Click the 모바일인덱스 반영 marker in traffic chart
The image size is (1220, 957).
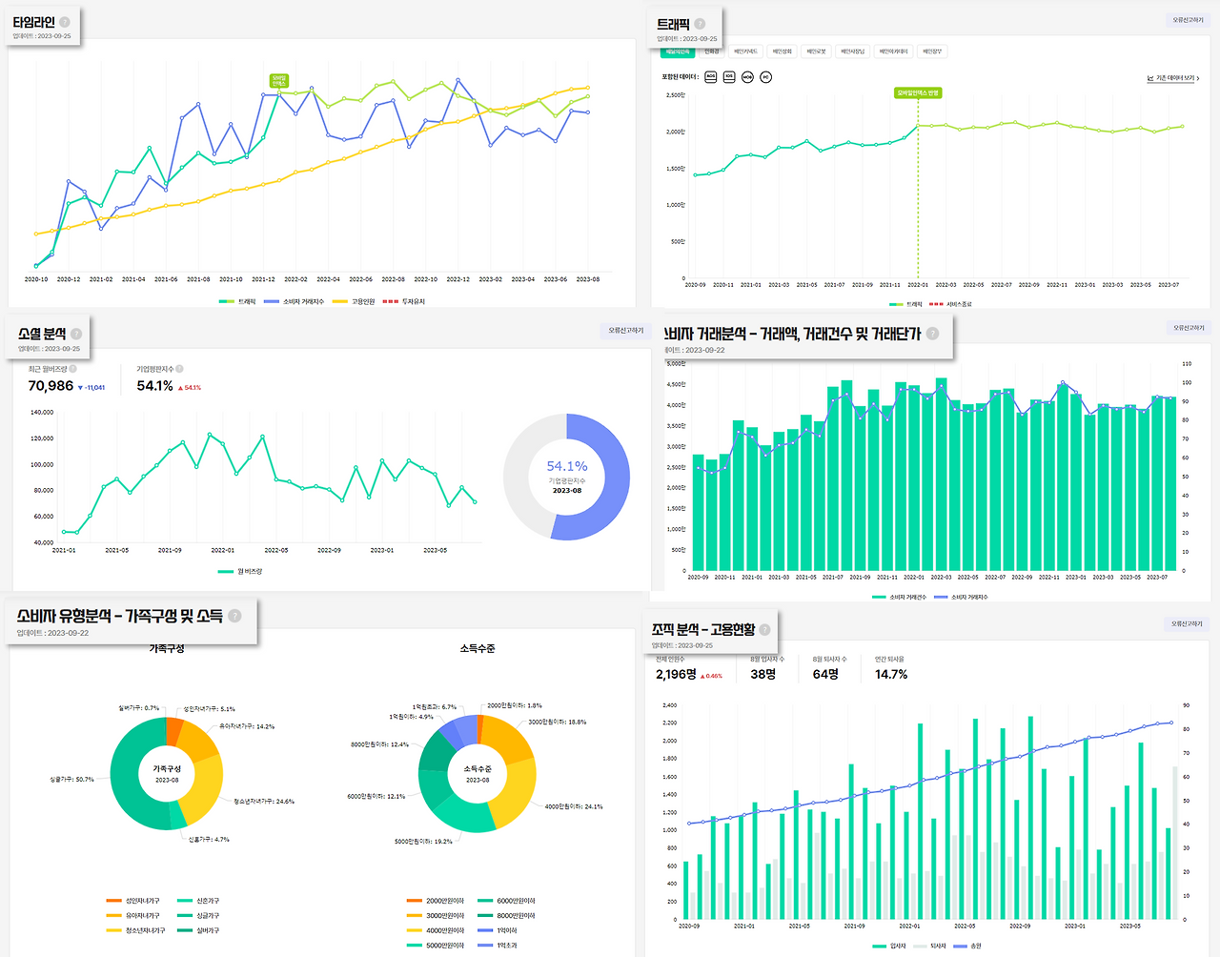(x=918, y=92)
